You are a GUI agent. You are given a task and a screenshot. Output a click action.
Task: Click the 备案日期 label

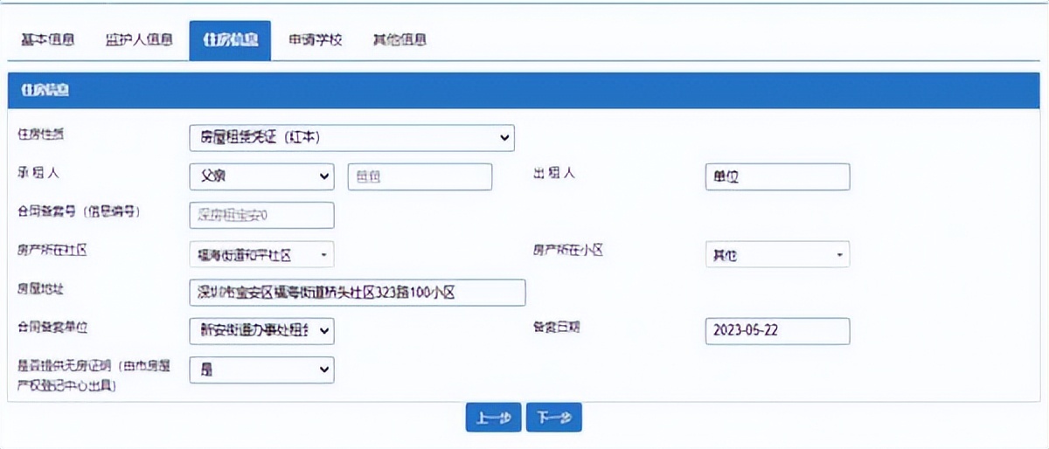557,328
